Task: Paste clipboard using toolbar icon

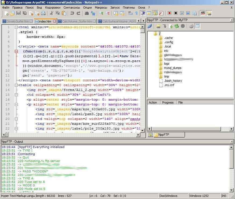Action: [x=64, y=13]
